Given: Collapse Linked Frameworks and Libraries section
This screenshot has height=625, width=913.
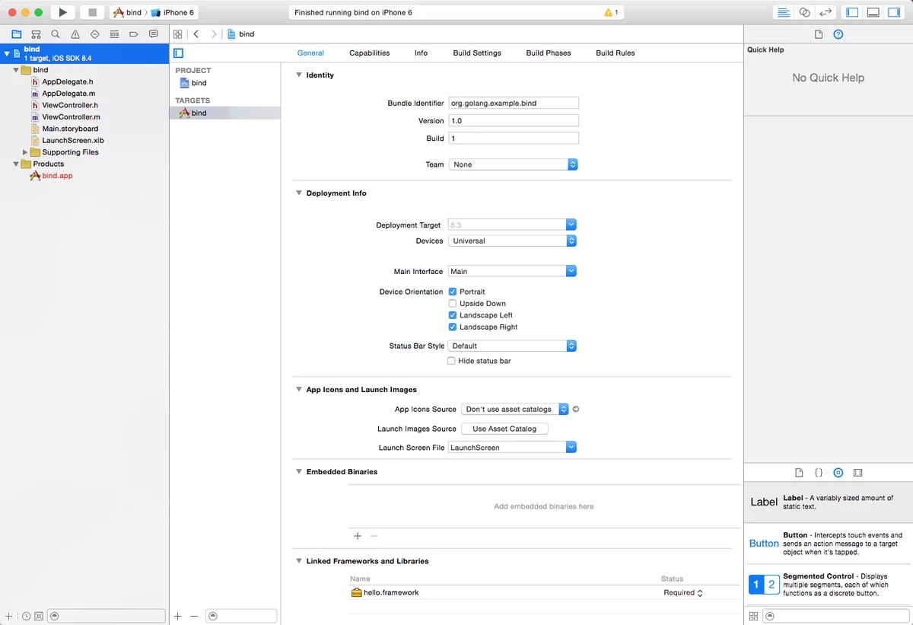Looking at the screenshot, I should (x=299, y=561).
